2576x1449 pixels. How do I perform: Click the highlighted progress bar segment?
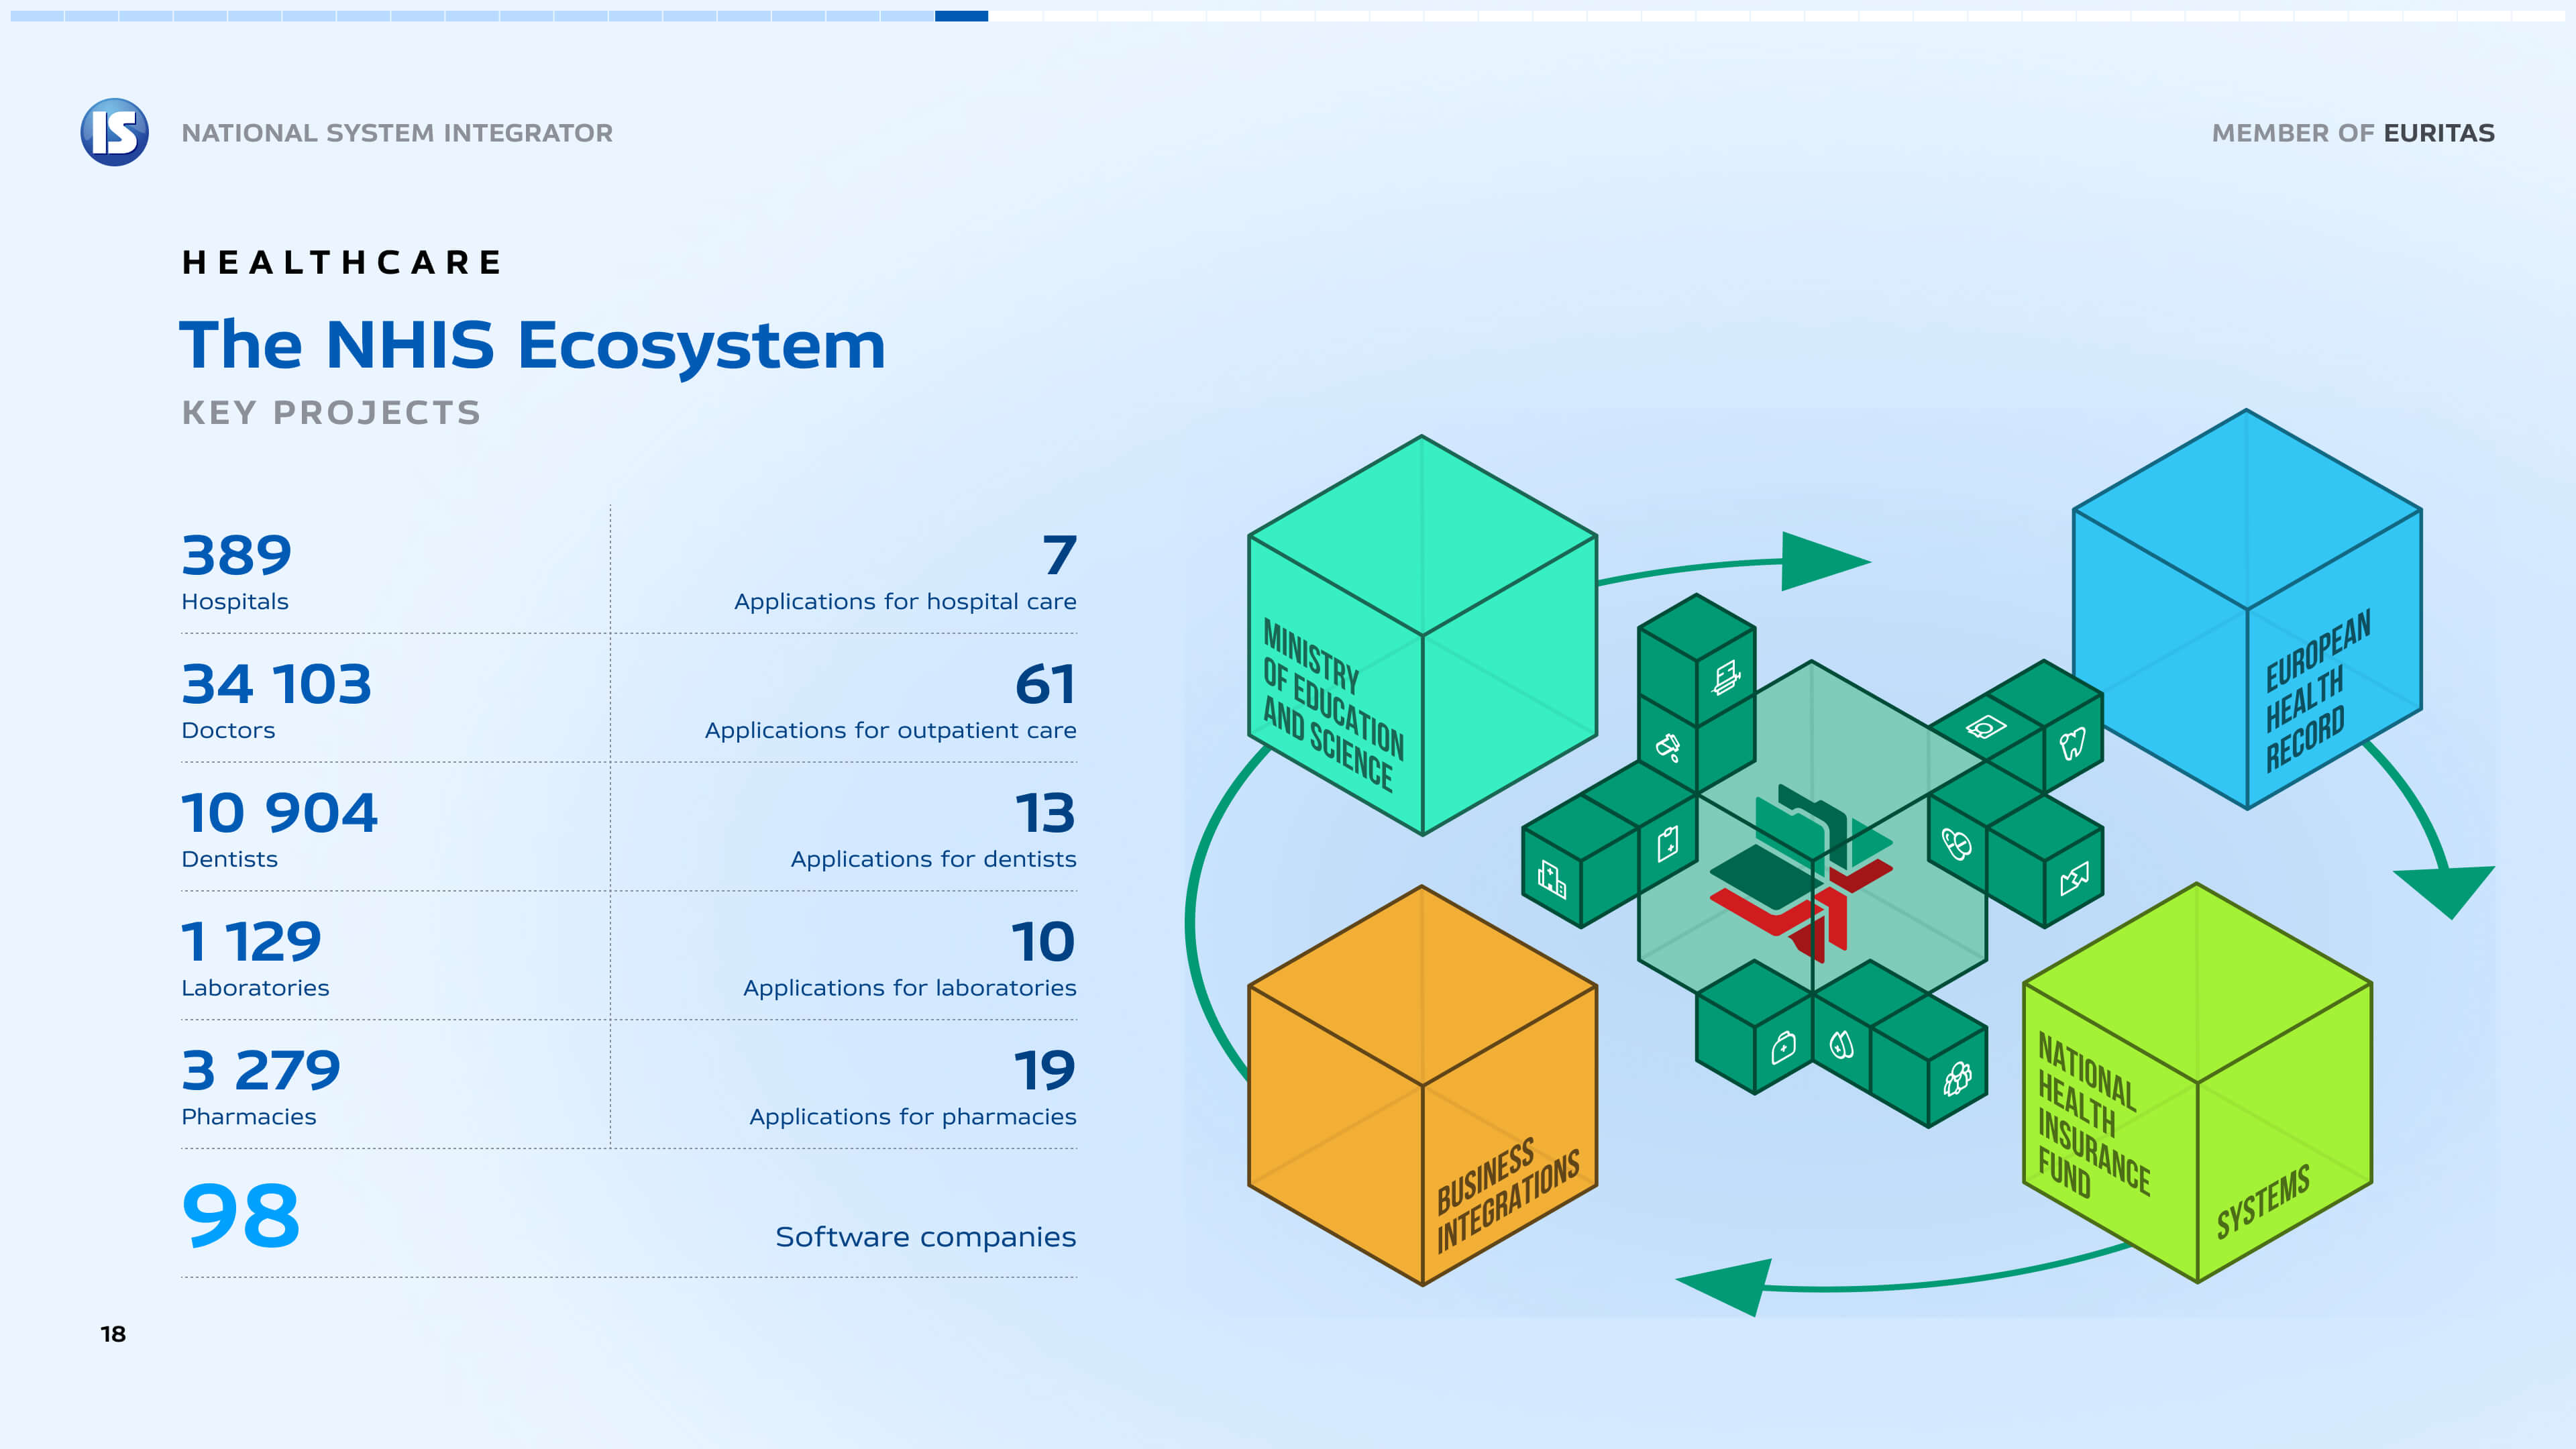coord(961,16)
